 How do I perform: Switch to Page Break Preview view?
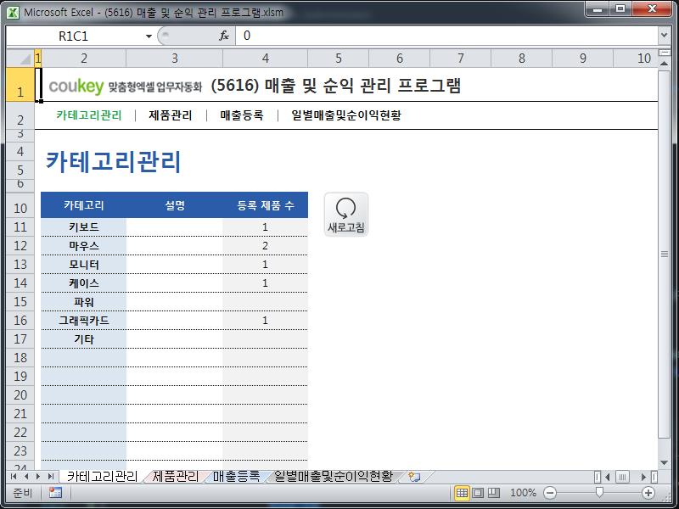pos(494,493)
